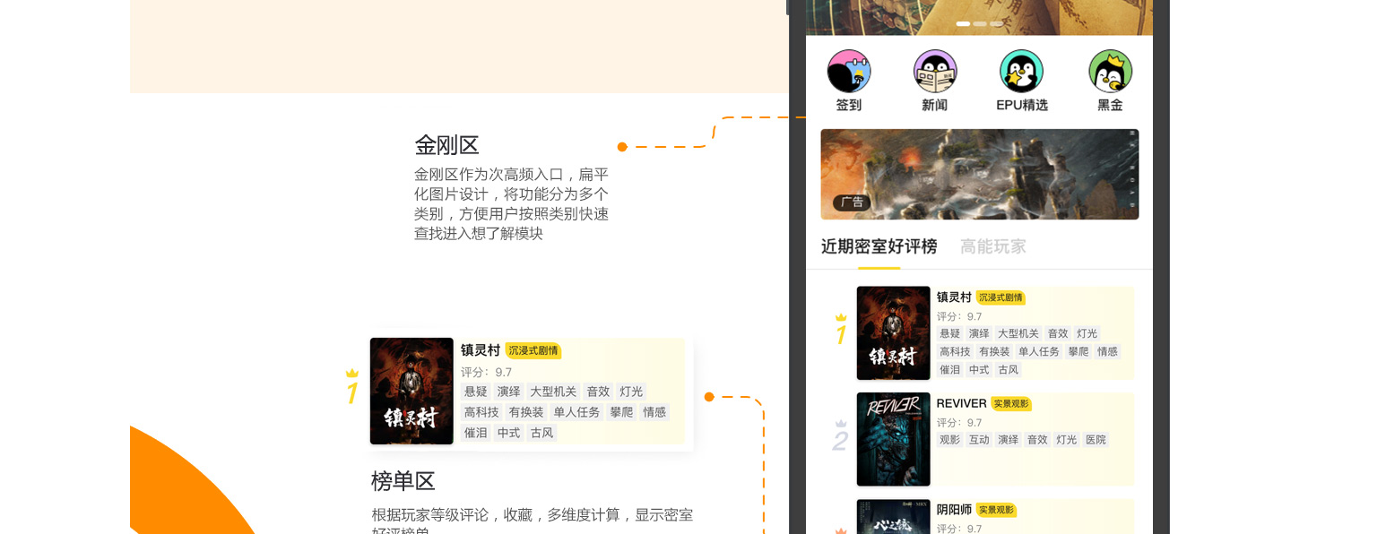Image resolution: width=1386 pixels, height=534 pixels.
Task: Click the 榜单区 section heading
Action: [x=403, y=481]
